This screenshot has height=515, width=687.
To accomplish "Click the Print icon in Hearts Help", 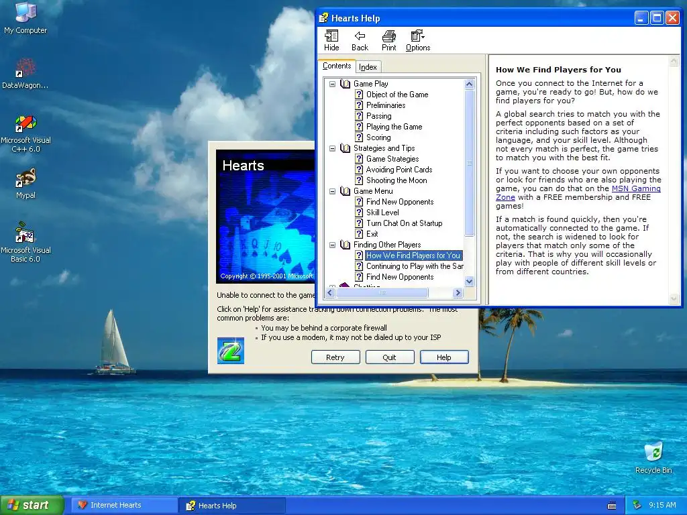I will click(388, 36).
